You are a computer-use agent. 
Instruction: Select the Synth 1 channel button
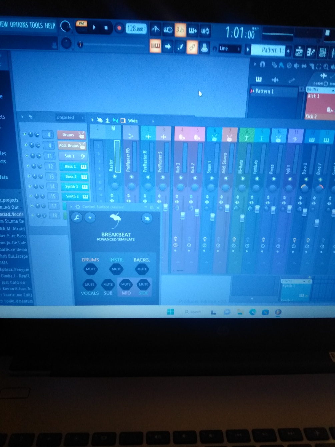point(75,187)
